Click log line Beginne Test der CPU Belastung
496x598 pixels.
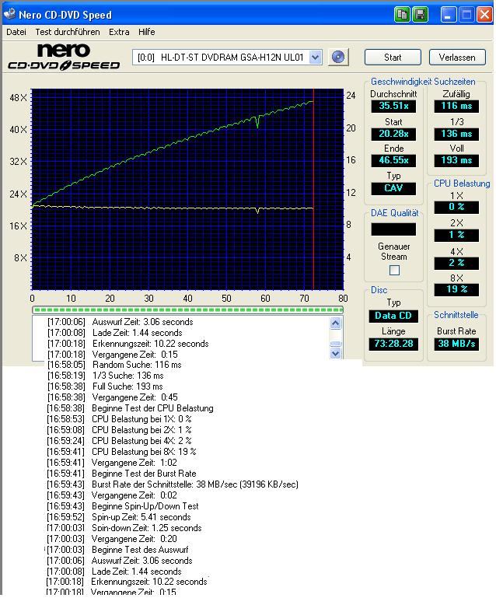tap(130, 408)
